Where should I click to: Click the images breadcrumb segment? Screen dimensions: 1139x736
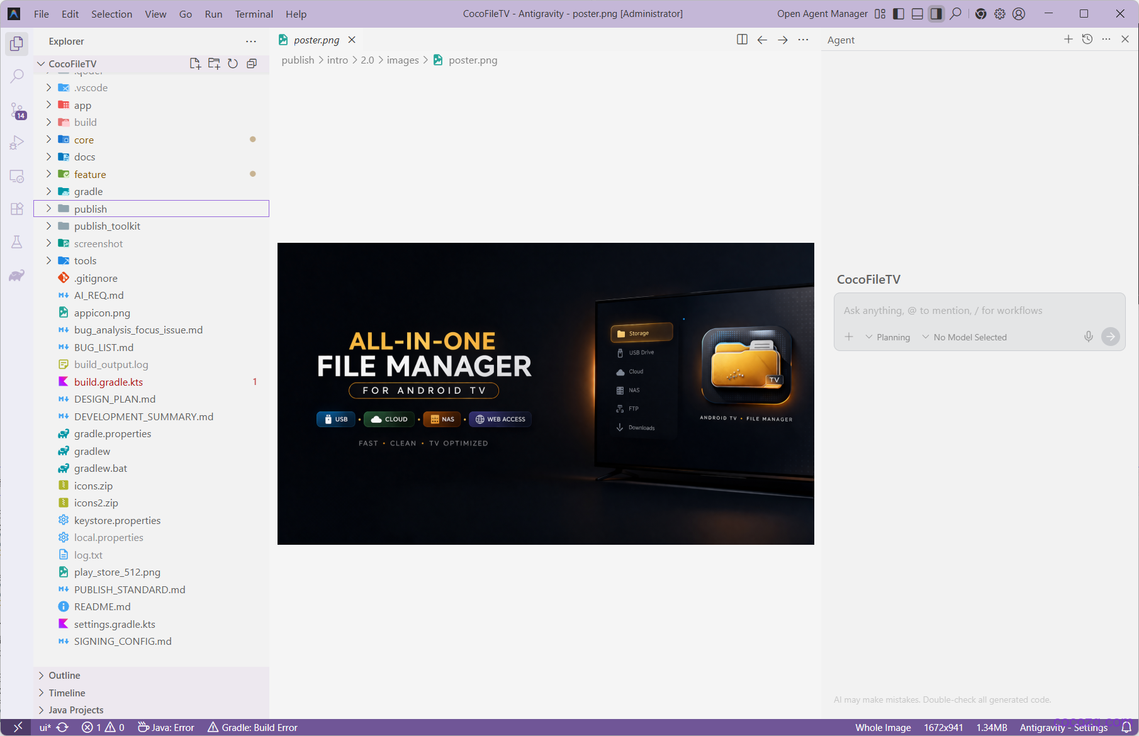click(403, 60)
